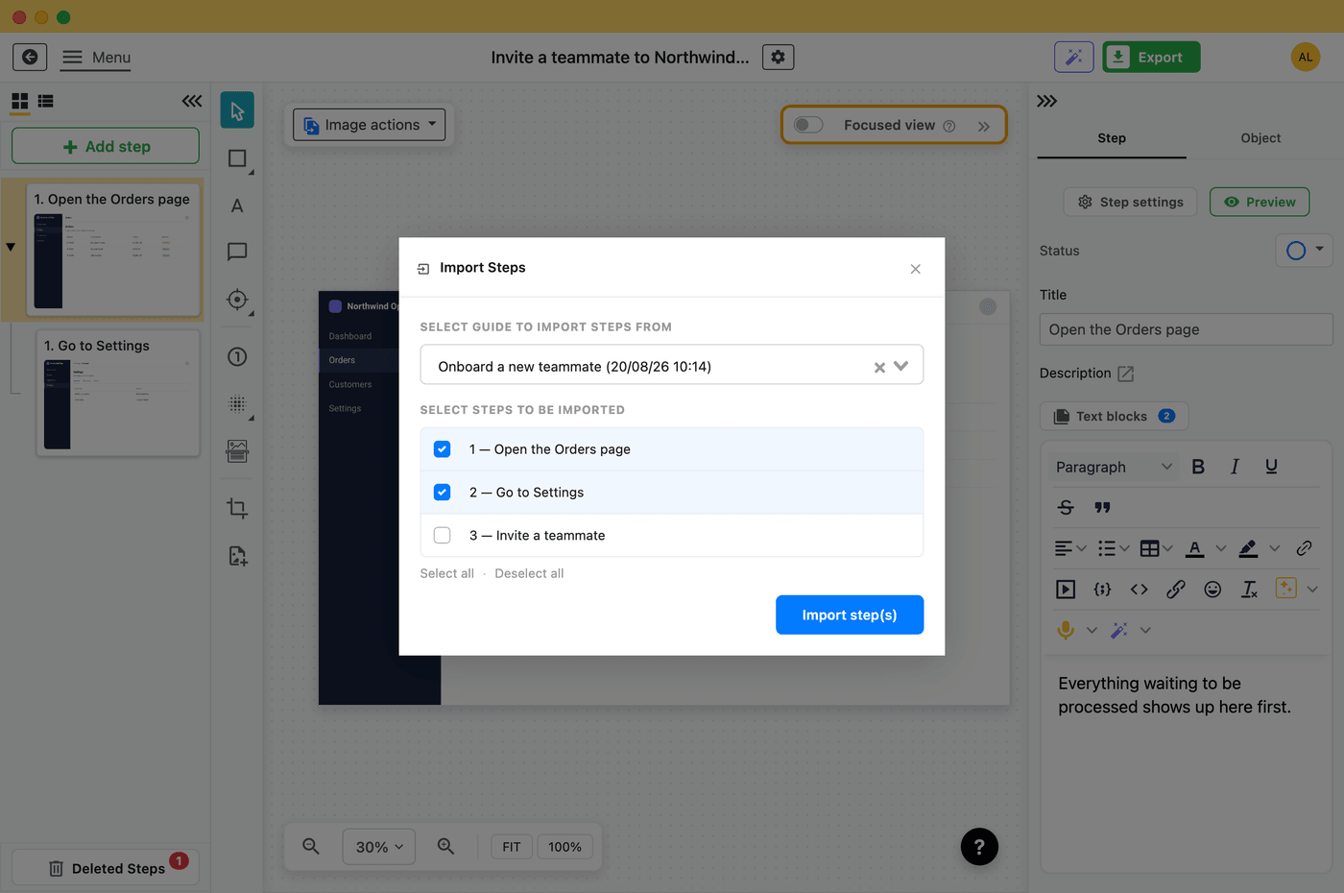Check '1 — Open the Orders page' checkbox
This screenshot has width=1344, height=893.
click(x=442, y=449)
